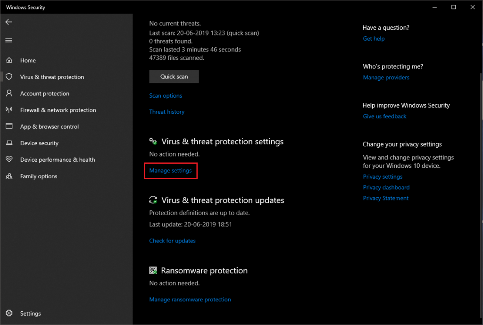The width and height of the screenshot is (483, 325).
Task: Click '47389 files scanned.' text
Action: (x=176, y=58)
